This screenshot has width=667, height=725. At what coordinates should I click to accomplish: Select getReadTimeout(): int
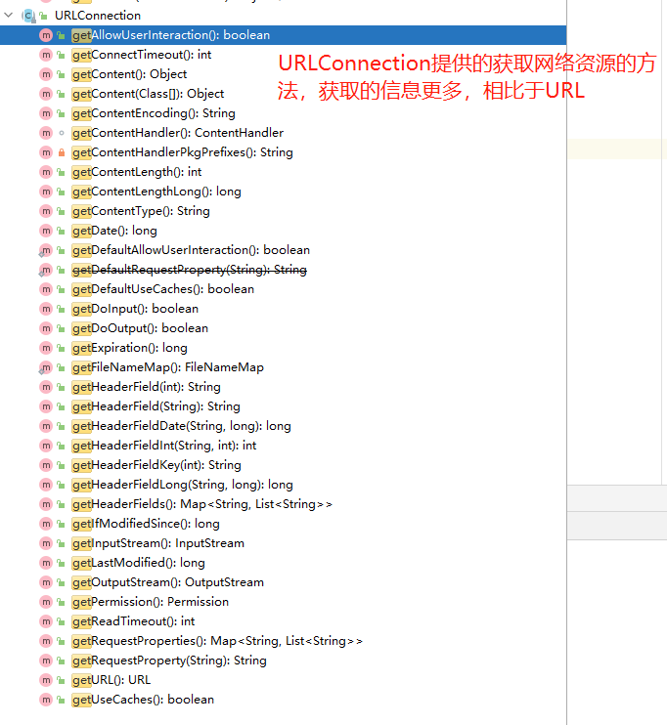(x=133, y=621)
